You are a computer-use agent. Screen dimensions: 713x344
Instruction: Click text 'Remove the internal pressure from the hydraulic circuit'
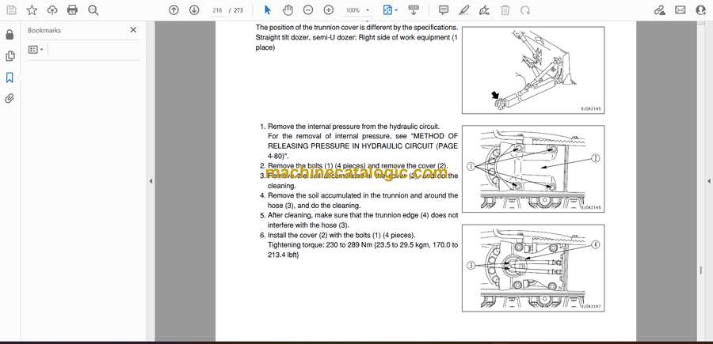(x=354, y=127)
